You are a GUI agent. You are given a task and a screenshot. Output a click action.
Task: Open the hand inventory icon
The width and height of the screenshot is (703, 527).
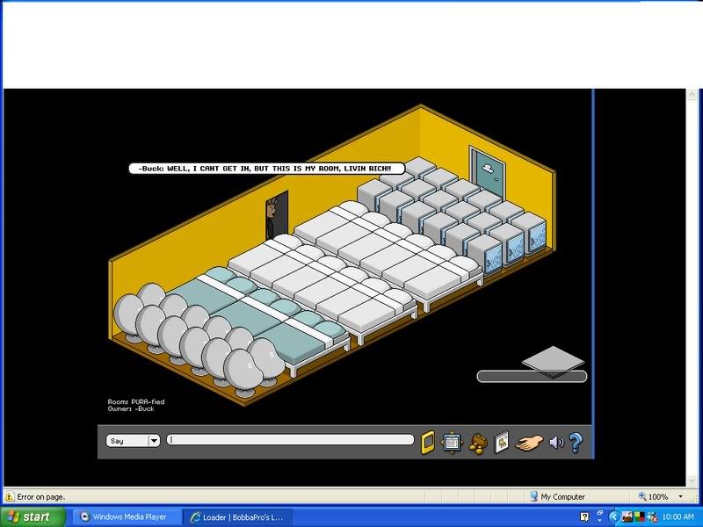coord(530,442)
